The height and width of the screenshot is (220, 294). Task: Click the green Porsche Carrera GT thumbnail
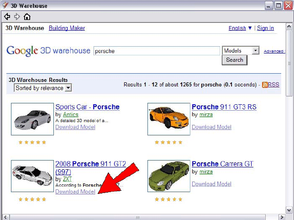click(x=169, y=176)
